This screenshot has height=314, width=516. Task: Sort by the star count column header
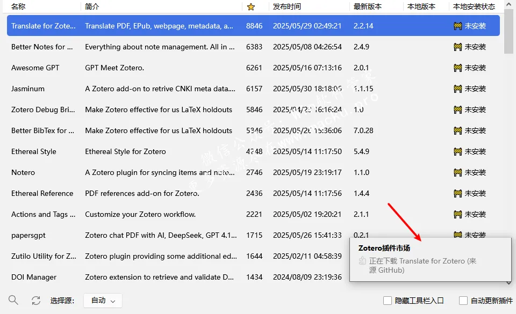251,6
